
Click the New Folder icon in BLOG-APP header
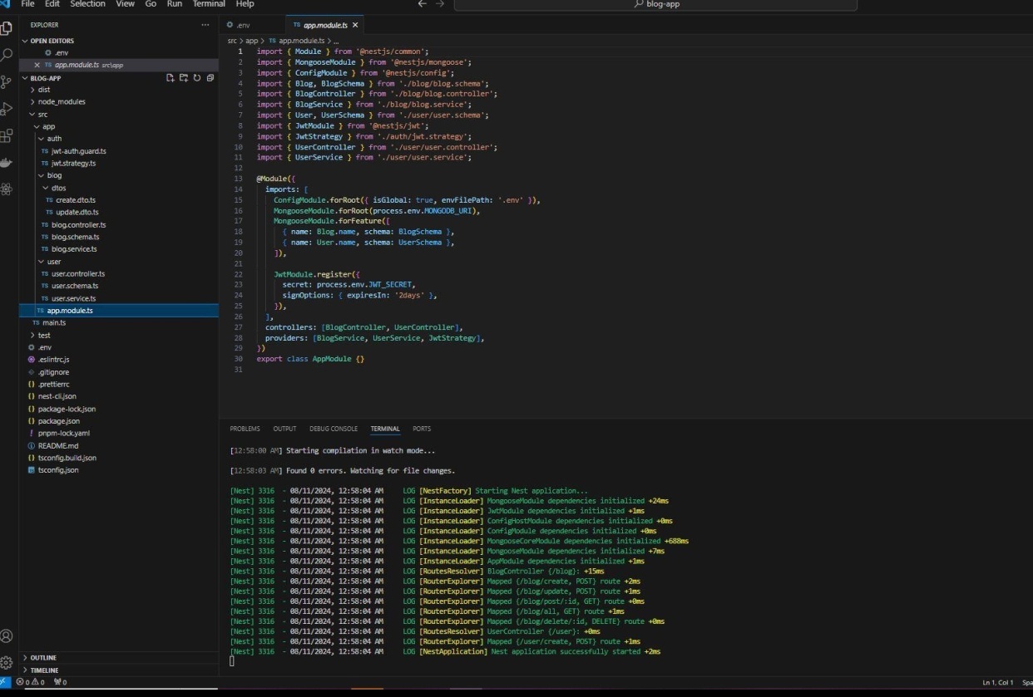184,78
